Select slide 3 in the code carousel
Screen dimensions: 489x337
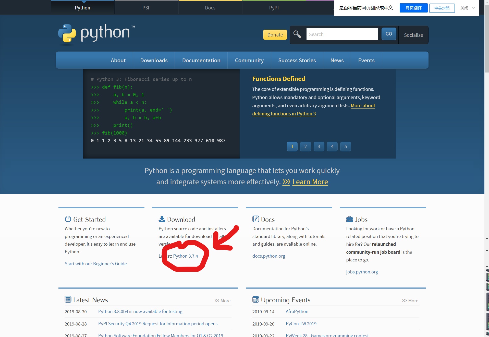[319, 147]
